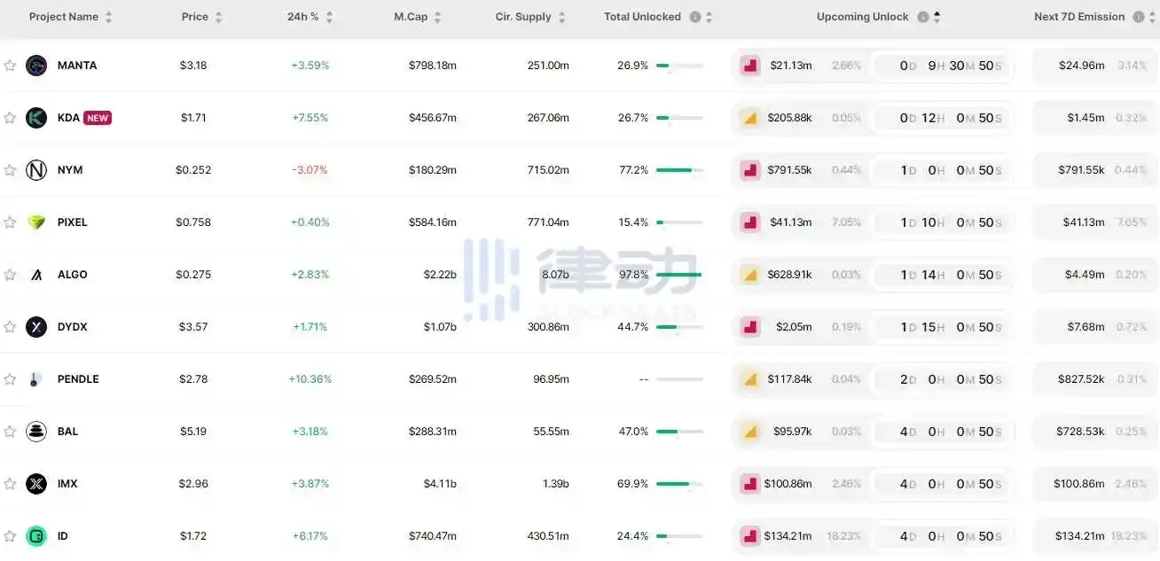Screen dimensions: 1160x561
Task: Sort by Upcoming Unlock column arrows
Action: 937,17
